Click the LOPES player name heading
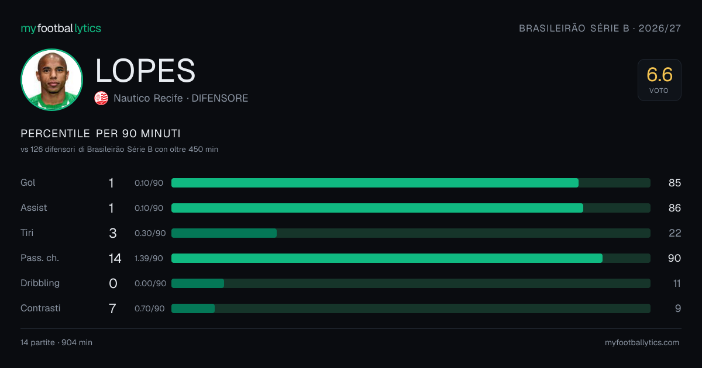Image resolution: width=702 pixels, height=368 pixels. (145, 71)
